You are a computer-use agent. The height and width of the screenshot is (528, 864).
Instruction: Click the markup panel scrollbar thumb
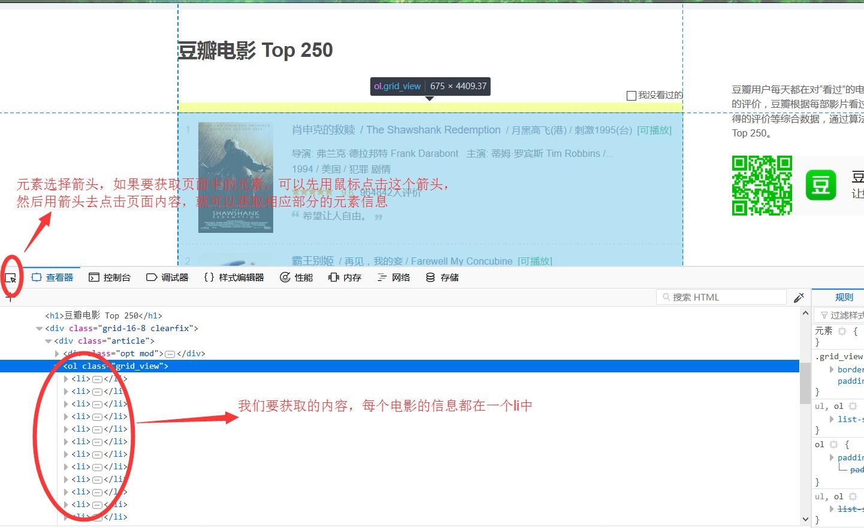[x=805, y=383]
